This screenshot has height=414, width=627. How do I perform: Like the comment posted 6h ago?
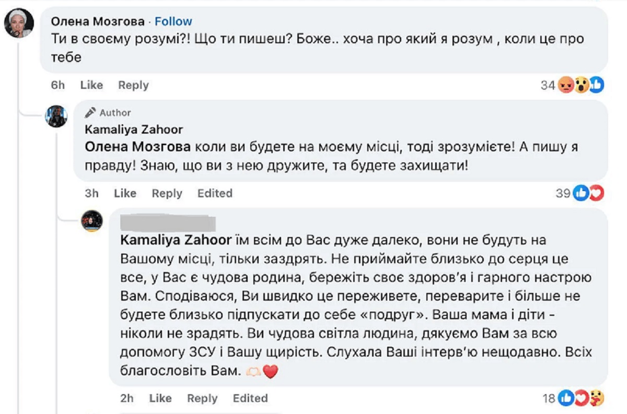point(91,85)
